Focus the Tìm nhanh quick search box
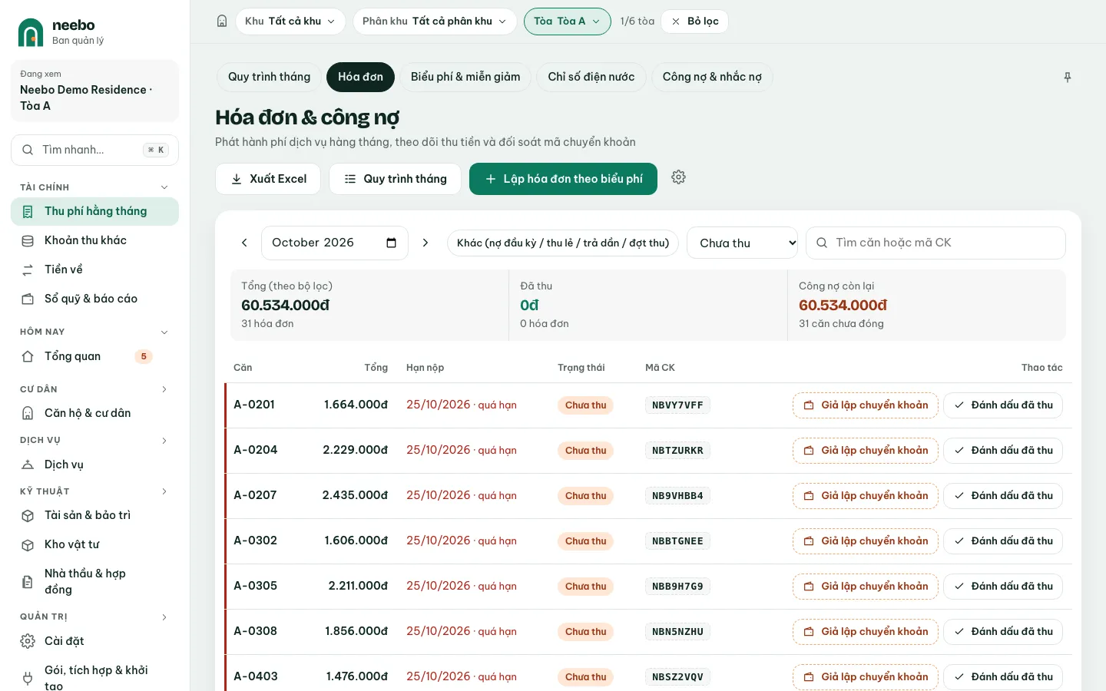Screen dimensions: 1106x691 [x=94, y=150]
